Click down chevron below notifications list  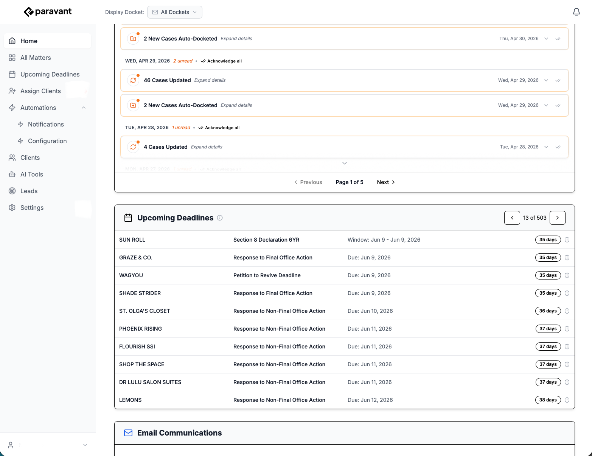click(x=345, y=163)
